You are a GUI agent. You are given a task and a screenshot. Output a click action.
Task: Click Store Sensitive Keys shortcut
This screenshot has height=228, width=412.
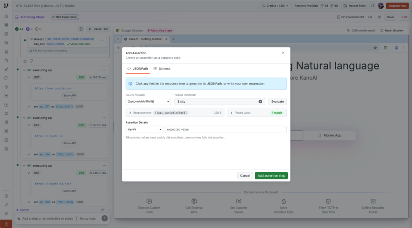coord(283,206)
